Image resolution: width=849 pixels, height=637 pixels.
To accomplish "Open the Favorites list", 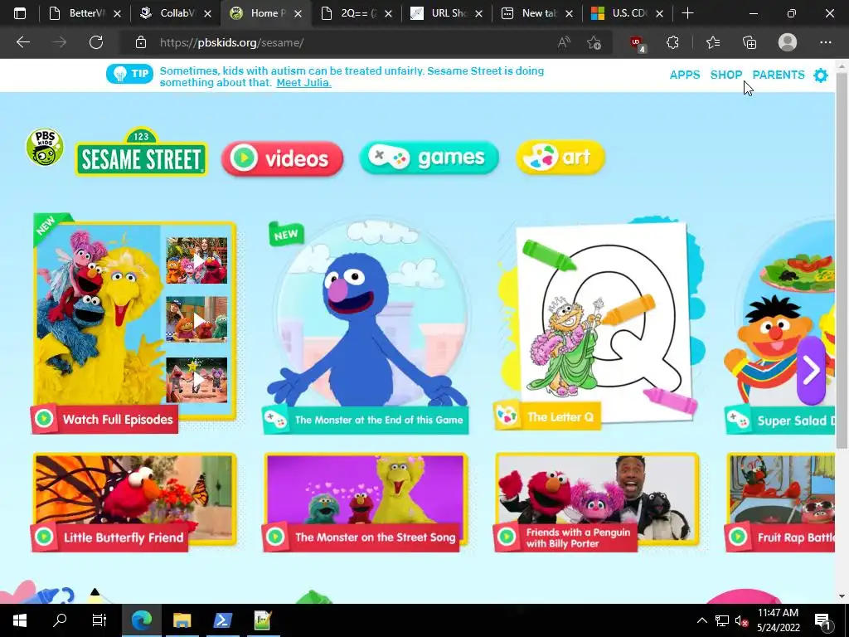I will (713, 42).
